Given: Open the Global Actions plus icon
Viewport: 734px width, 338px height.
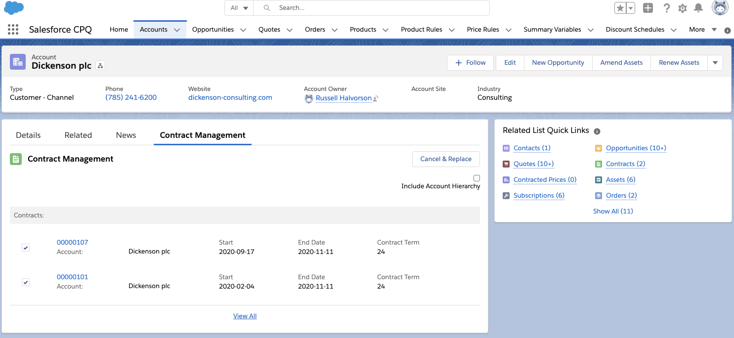Looking at the screenshot, I should click(648, 8).
